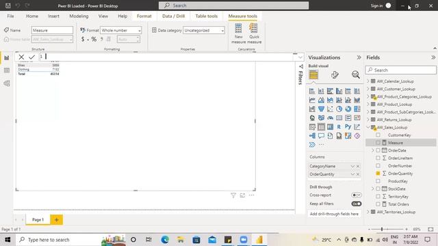
Task: Switch to Report view in sidebar
Action: tap(7, 57)
